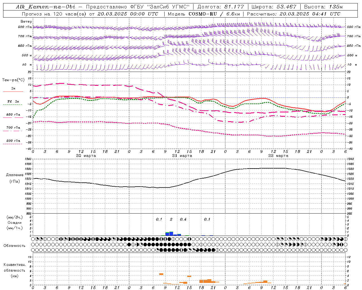Image resolution: width=362 pixels, height=290 pixels.
Task: Click the 20 марта date label
Action: pyautogui.click(x=86, y=156)
